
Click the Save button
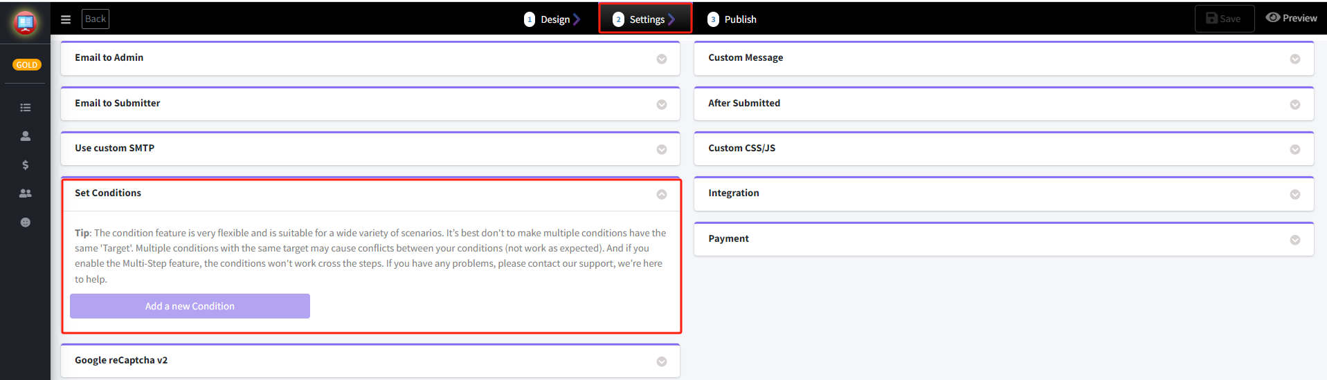(x=1224, y=19)
